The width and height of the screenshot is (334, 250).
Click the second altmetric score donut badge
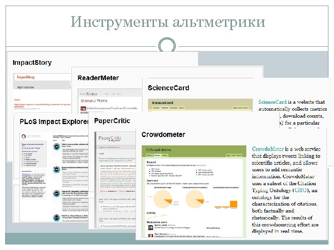tap(57, 169)
